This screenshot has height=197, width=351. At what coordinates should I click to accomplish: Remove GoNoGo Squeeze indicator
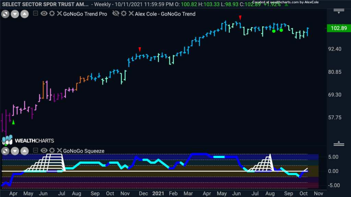point(59,150)
